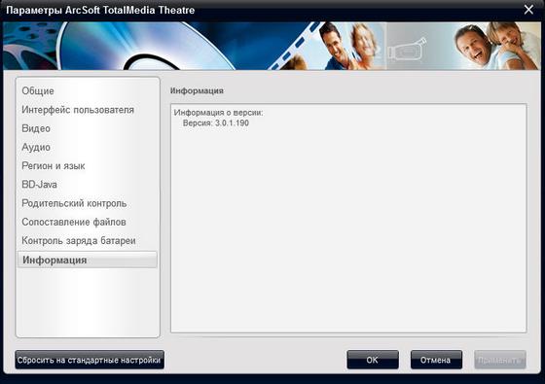The width and height of the screenshot is (545, 384).
Task: Click the Информация heading above the text box
Action: point(197,91)
